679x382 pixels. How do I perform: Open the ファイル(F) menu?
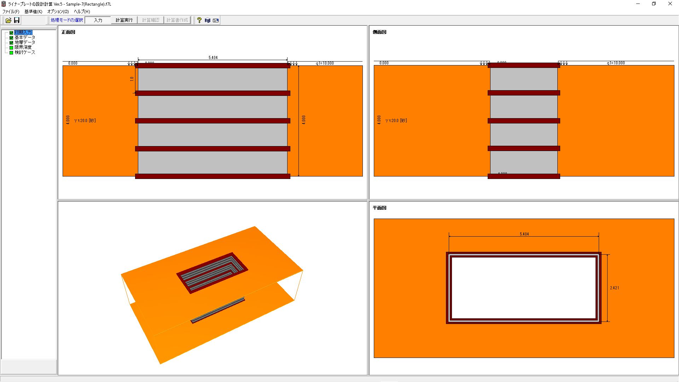point(11,12)
